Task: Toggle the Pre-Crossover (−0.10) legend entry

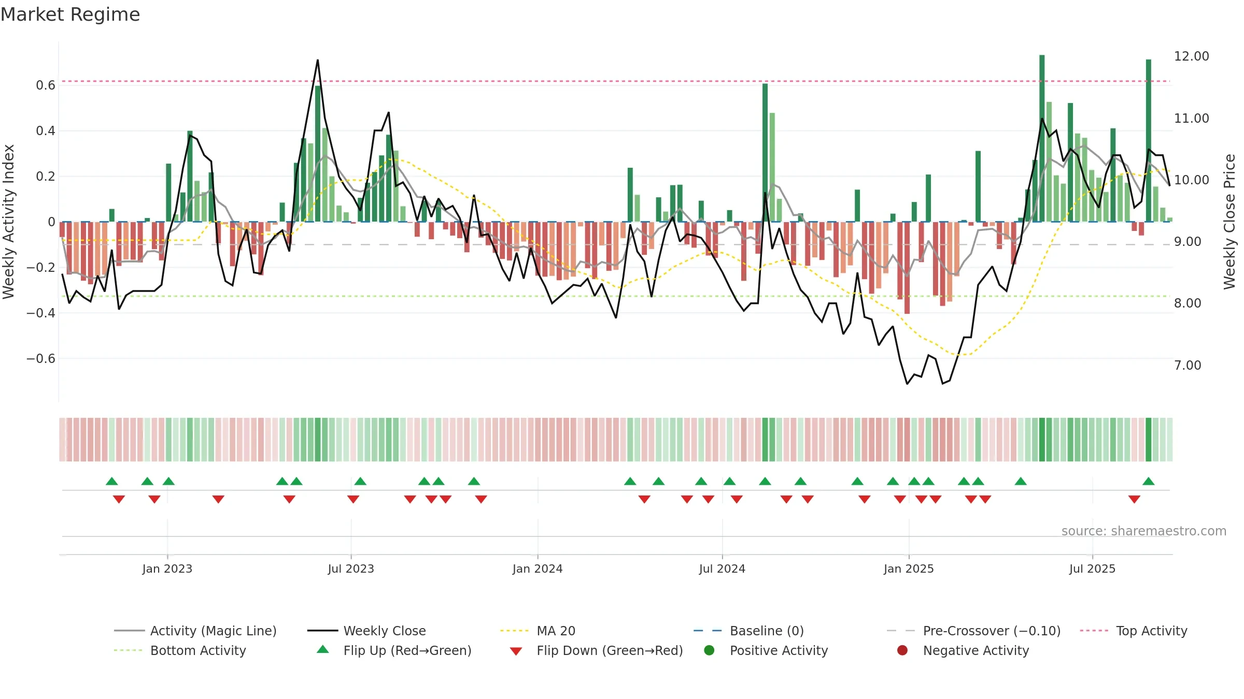Action: tap(973, 631)
